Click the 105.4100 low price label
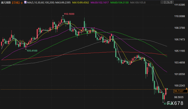The width and height of the screenshot is (188, 109). (32, 51)
